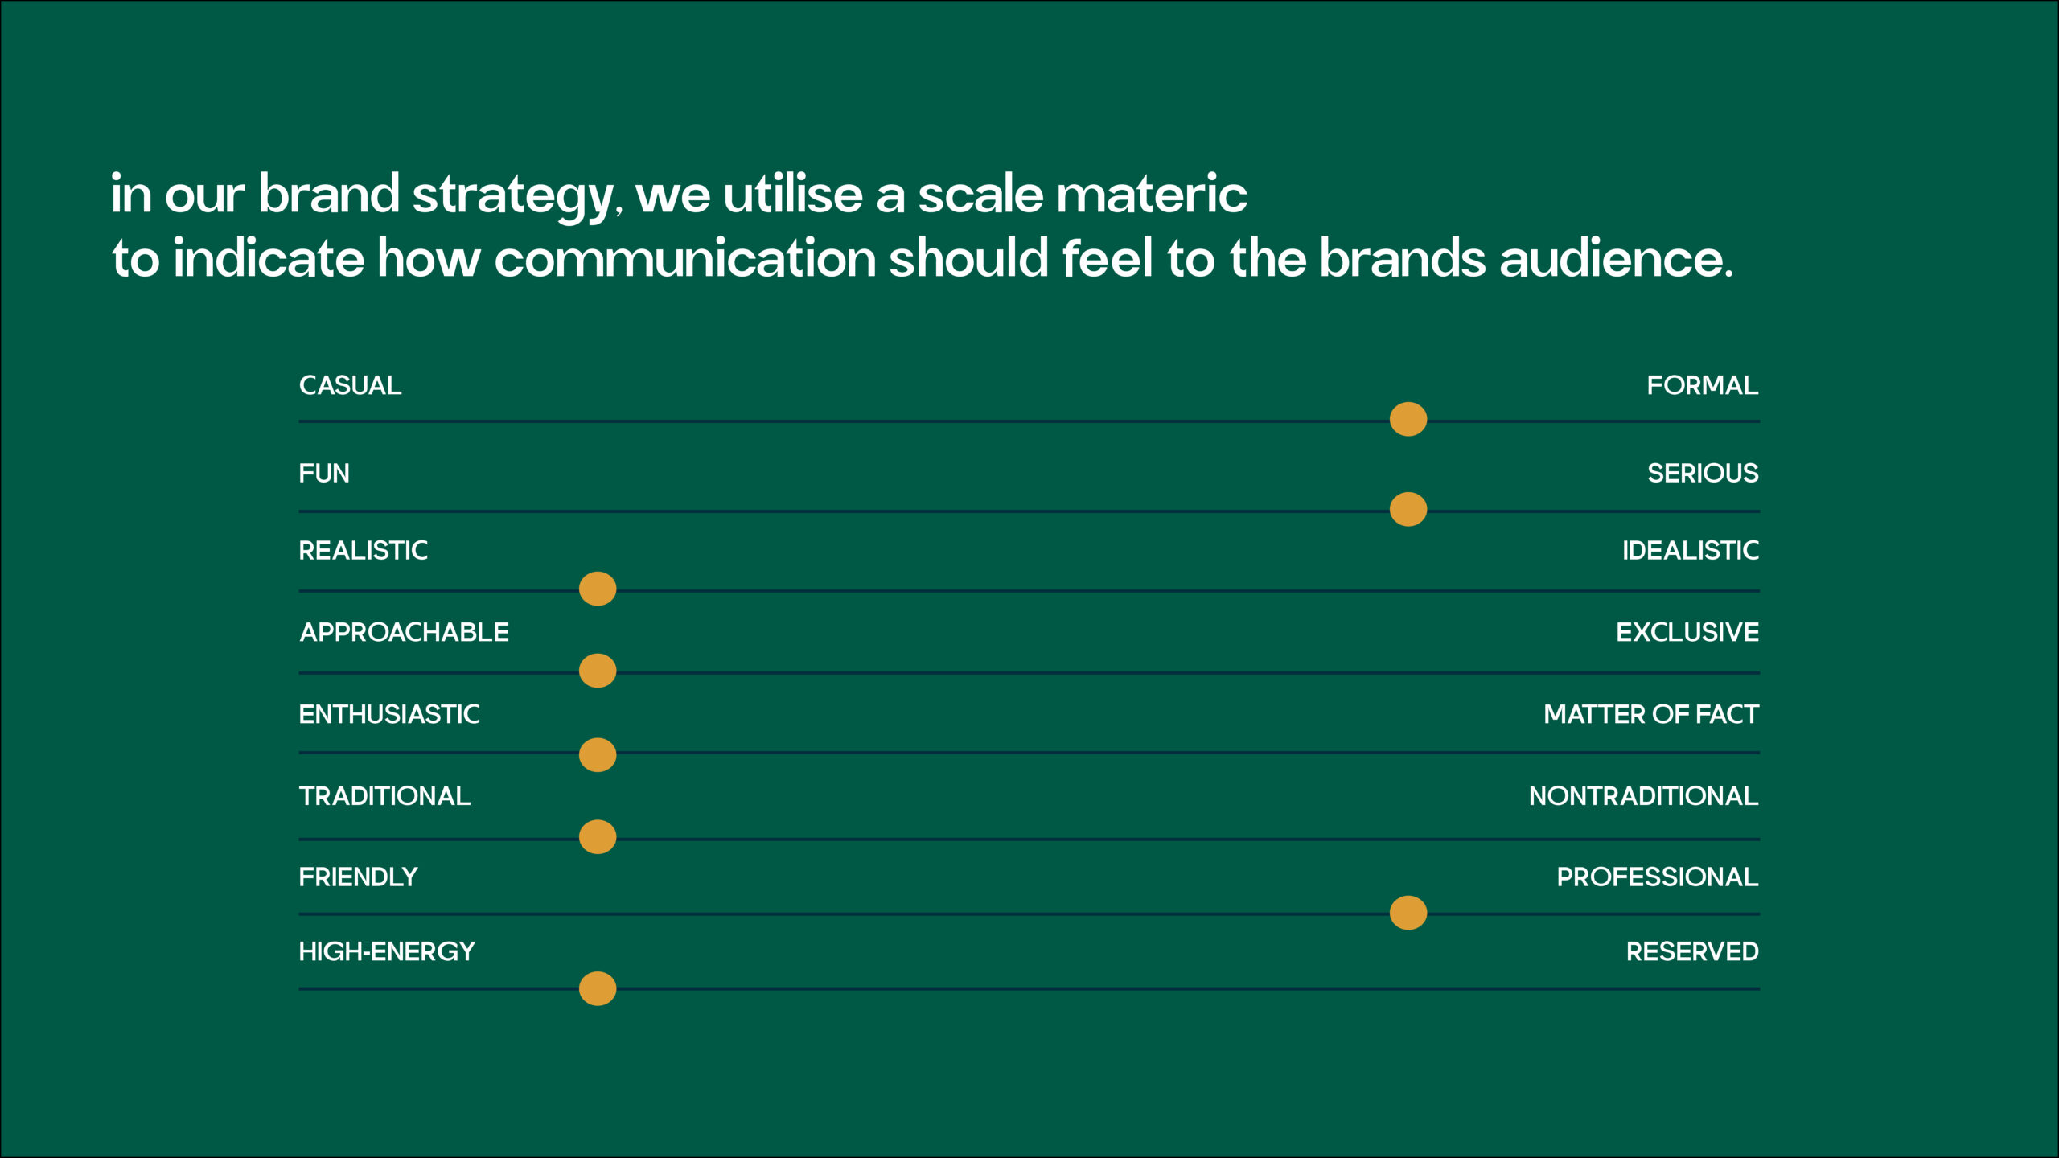Click the Traditional–Nontraditional slider knob
Image resolution: width=2059 pixels, height=1158 pixels.
coord(598,836)
